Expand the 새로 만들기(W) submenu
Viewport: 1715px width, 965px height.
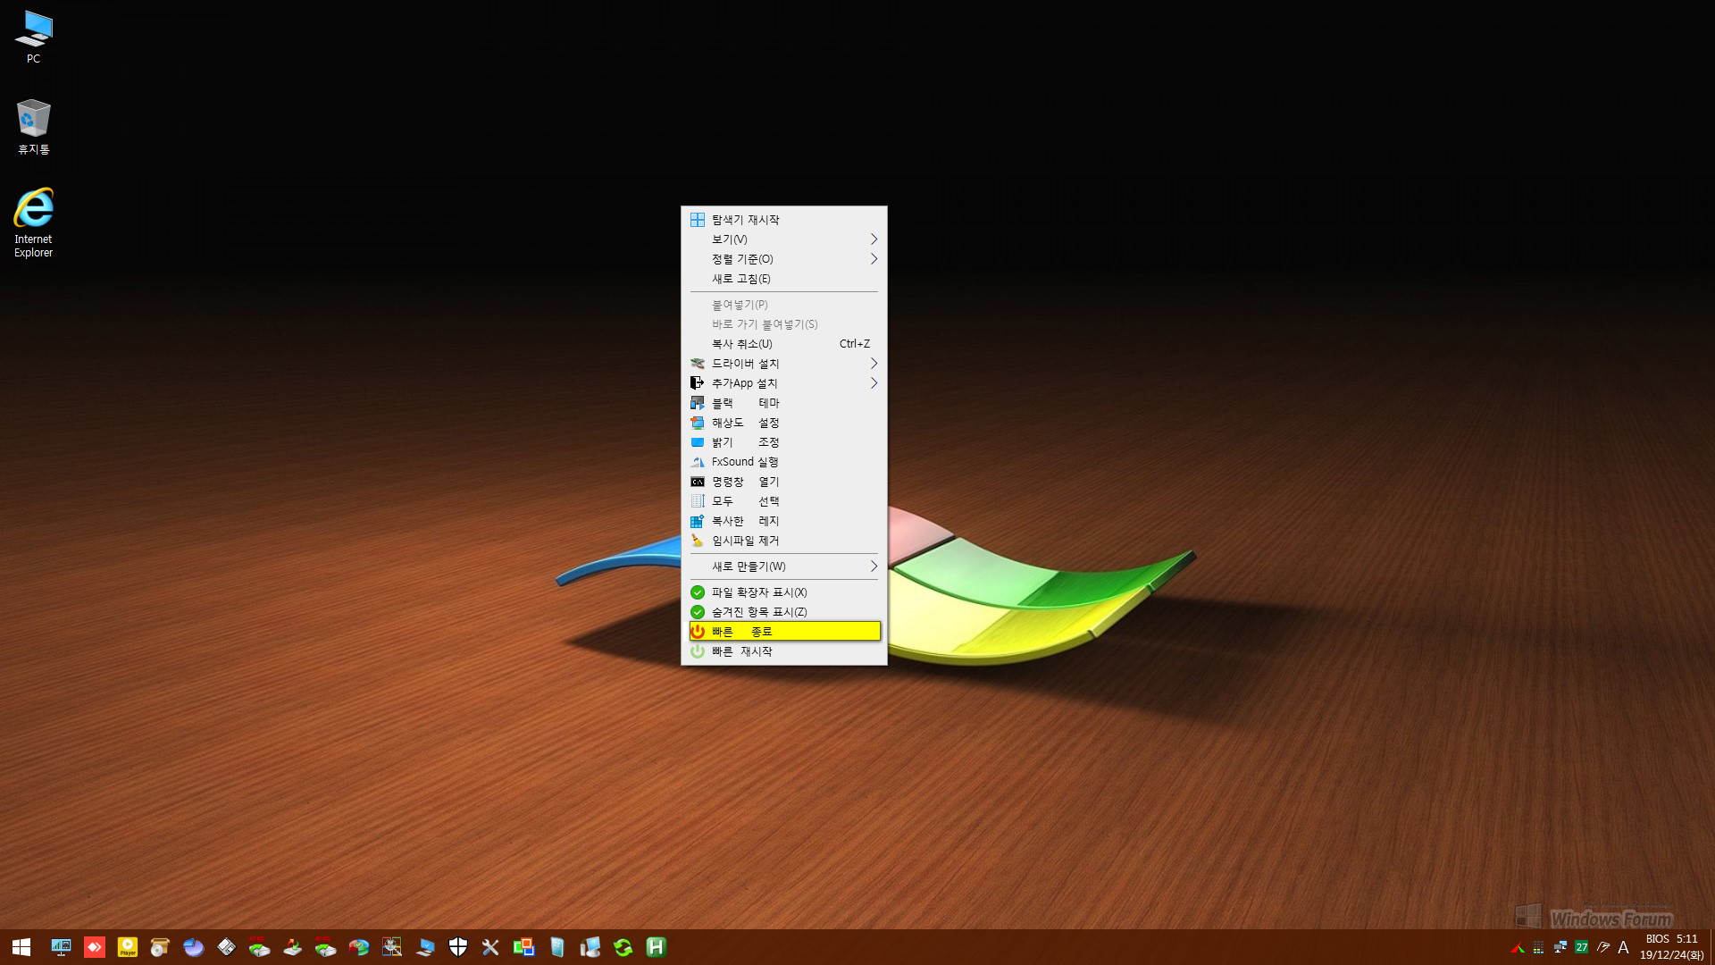pyautogui.click(x=783, y=566)
